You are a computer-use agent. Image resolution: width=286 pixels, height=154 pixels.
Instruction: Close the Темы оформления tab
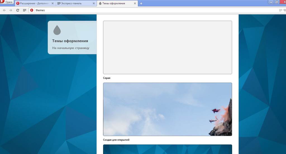coord(135,4)
